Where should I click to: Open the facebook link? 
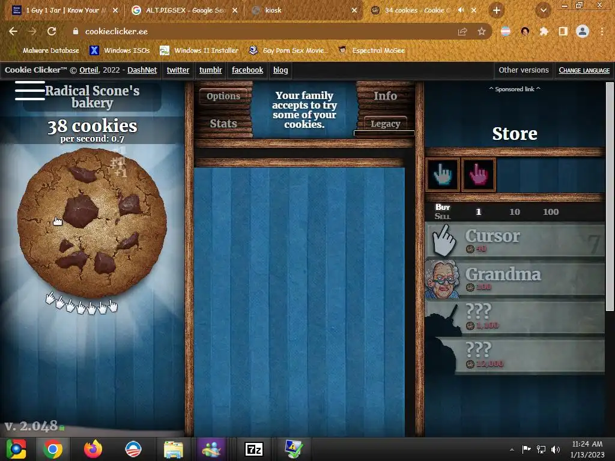coord(247,70)
